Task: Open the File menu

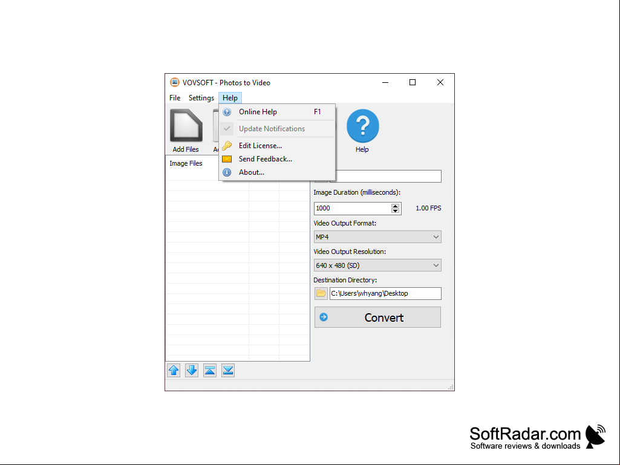Action: point(175,98)
